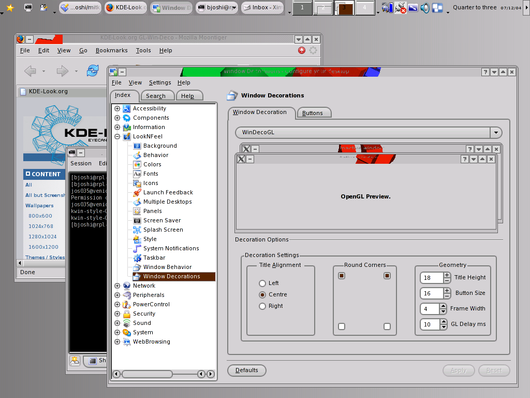Image resolution: width=530 pixels, height=398 pixels.
Task: Click the Button Size input field
Action: 432,293
